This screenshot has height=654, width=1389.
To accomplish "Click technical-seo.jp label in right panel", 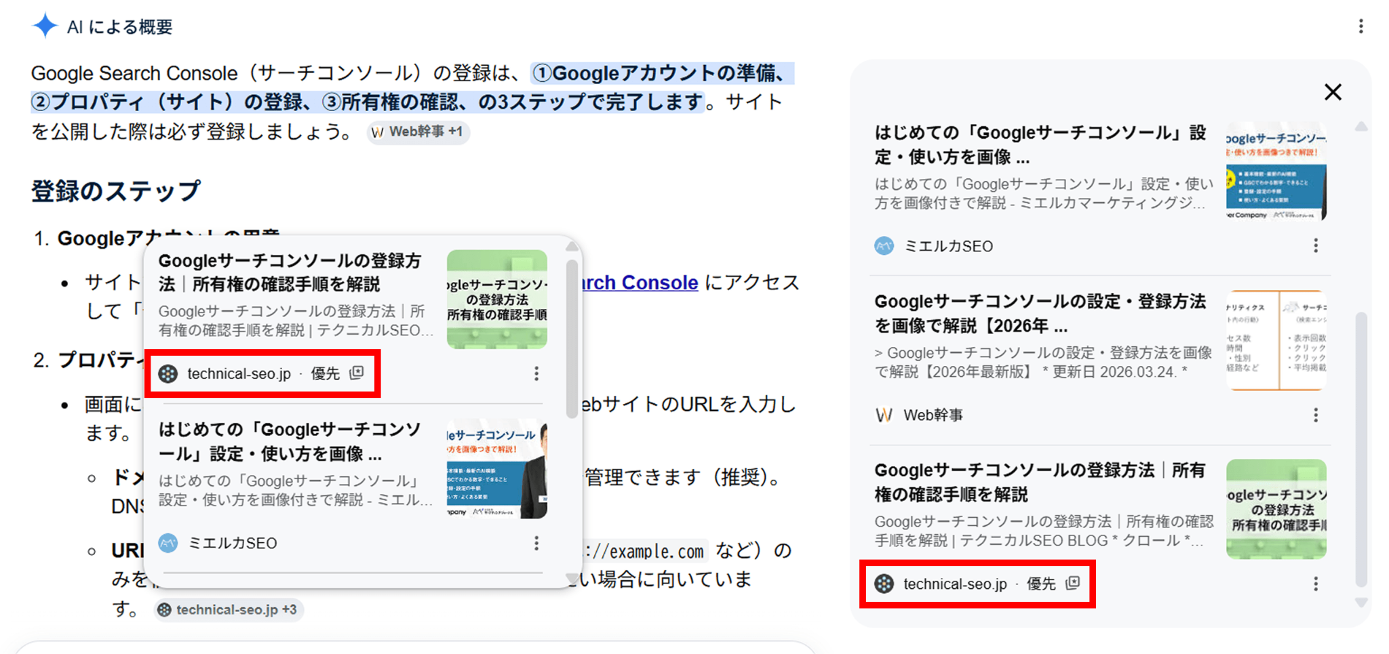I will tap(955, 584).
